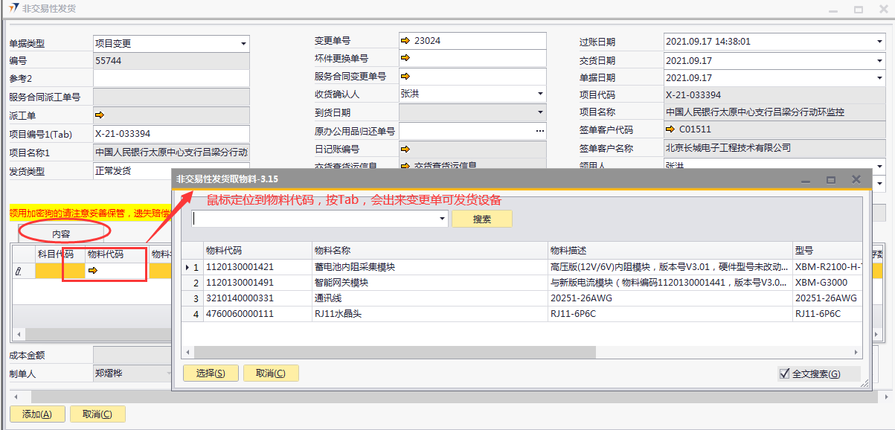Click the ellipsis button in 原办公用品归还单号
The height and width of the screenshot is (430, 895).
(x=539, y=131)
